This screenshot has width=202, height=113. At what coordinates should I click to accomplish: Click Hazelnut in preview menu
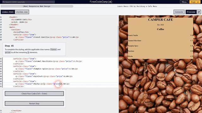tap(131, 51)
